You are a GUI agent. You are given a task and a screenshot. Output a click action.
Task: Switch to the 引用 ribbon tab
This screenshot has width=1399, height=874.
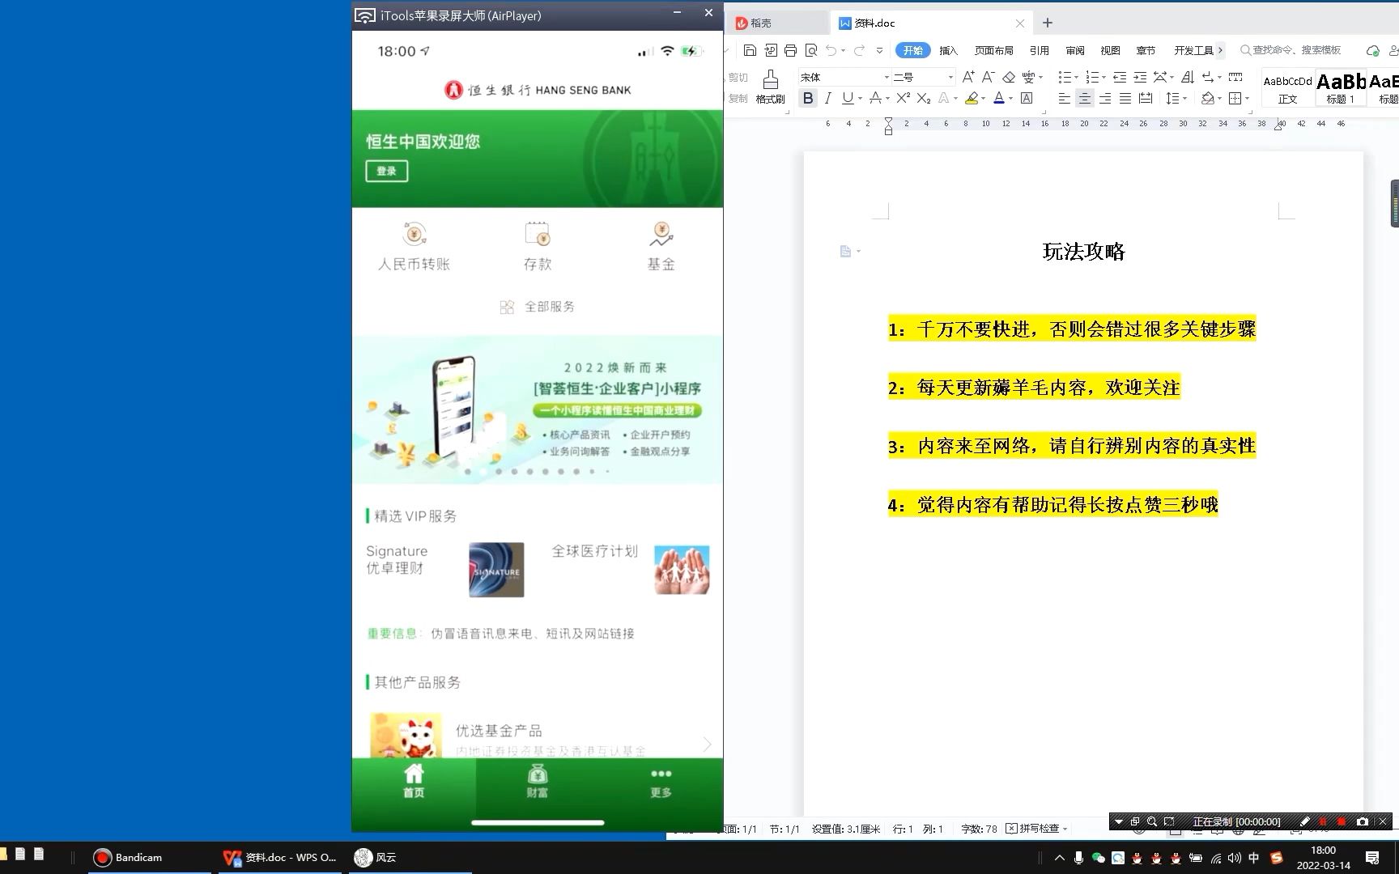click(x=1039, y=50)
